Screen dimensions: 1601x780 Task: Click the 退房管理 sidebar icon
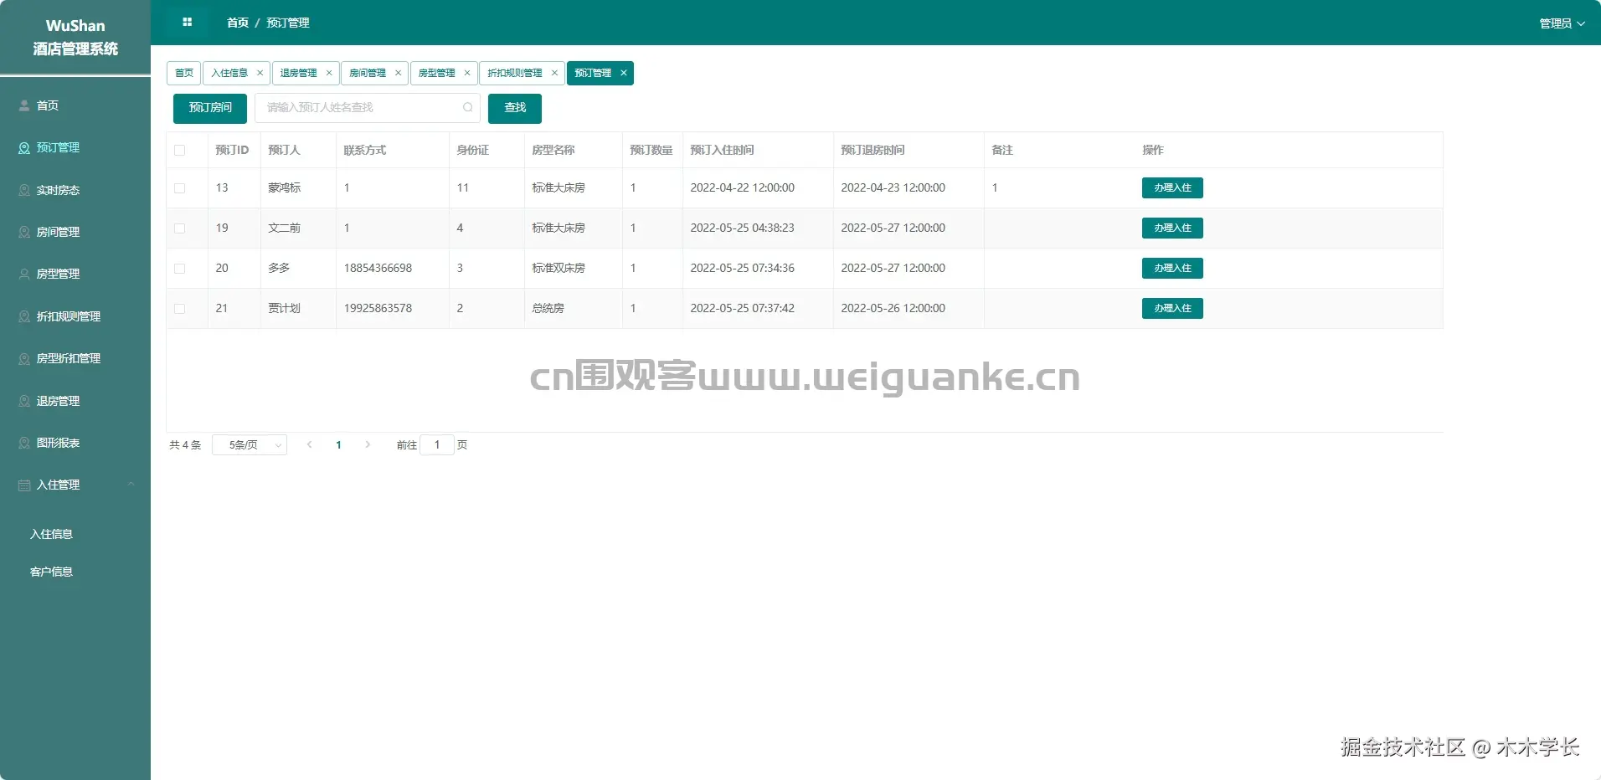pyautogui.click(x=24, y=401)
